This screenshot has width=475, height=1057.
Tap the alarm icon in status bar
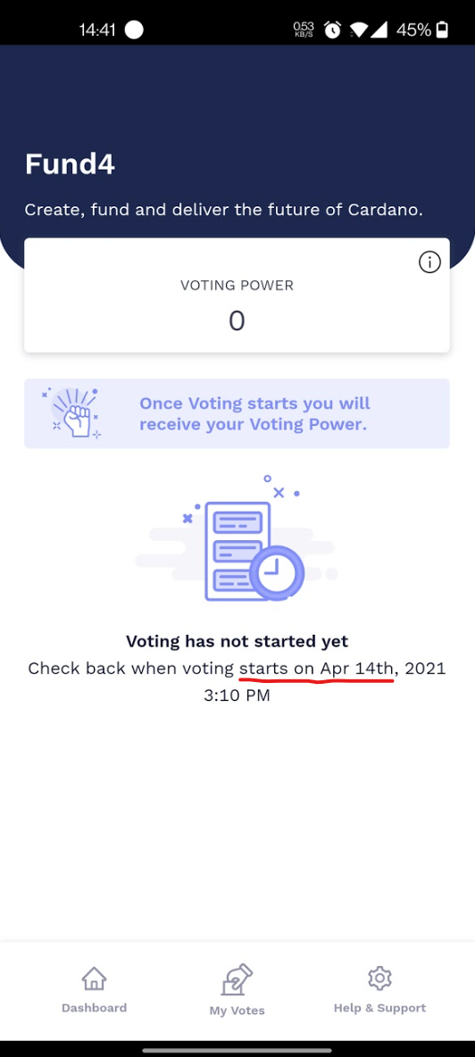point(332,29)
